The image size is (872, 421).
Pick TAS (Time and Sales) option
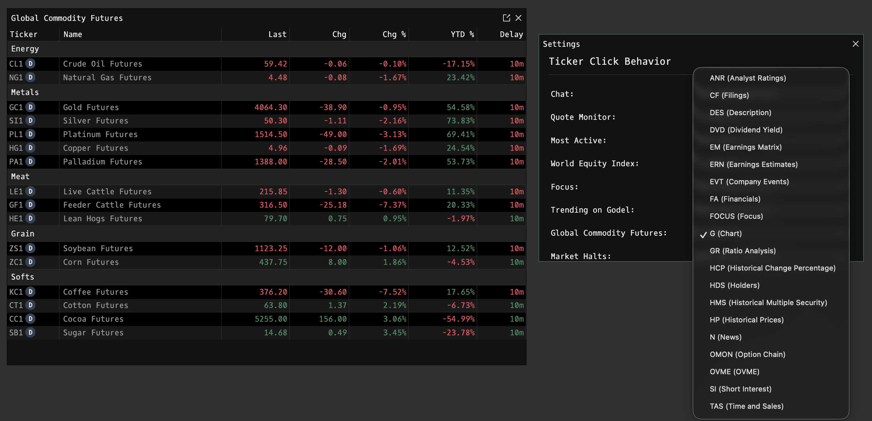point(771,406)
